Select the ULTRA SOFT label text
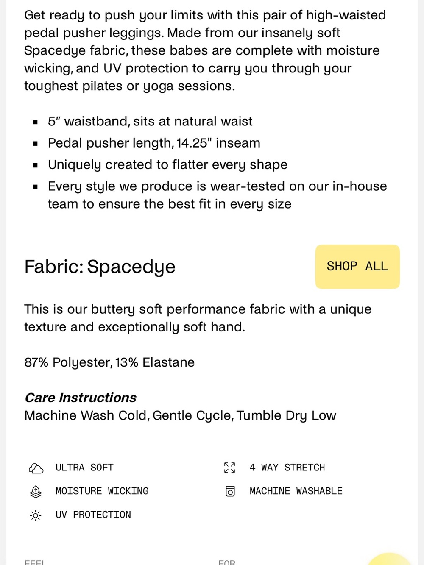424x565 pixels. pyautogui.click(x=84, y=468)
